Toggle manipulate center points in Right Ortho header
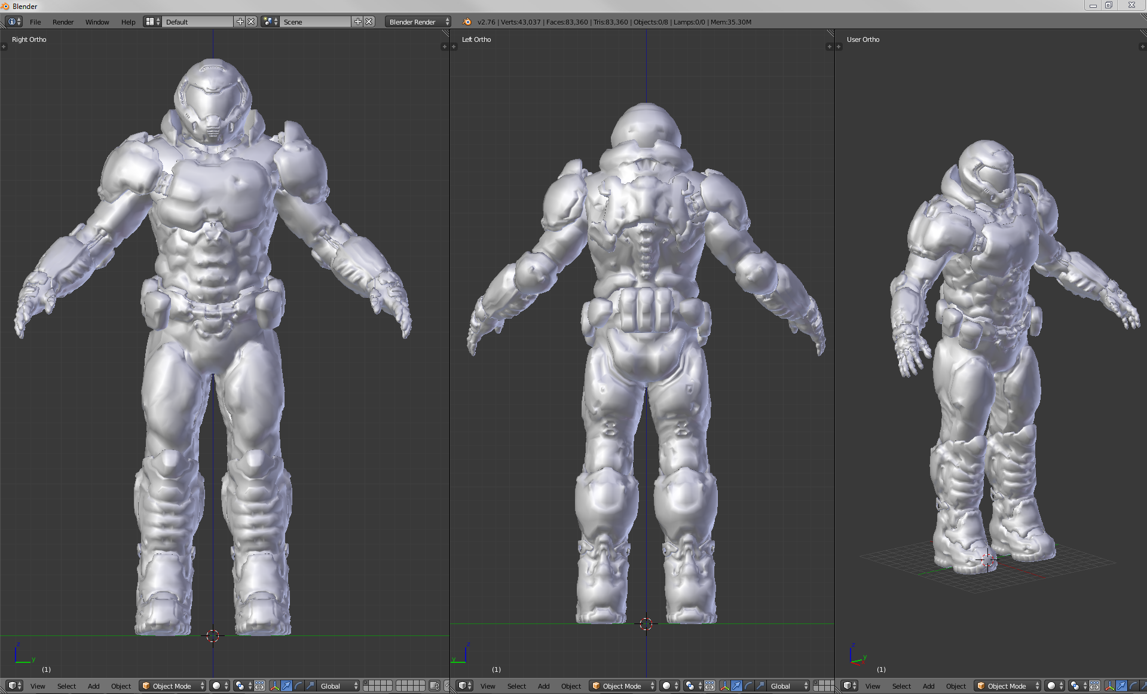This screenshot has height=694, width=1147. [259, 686]
